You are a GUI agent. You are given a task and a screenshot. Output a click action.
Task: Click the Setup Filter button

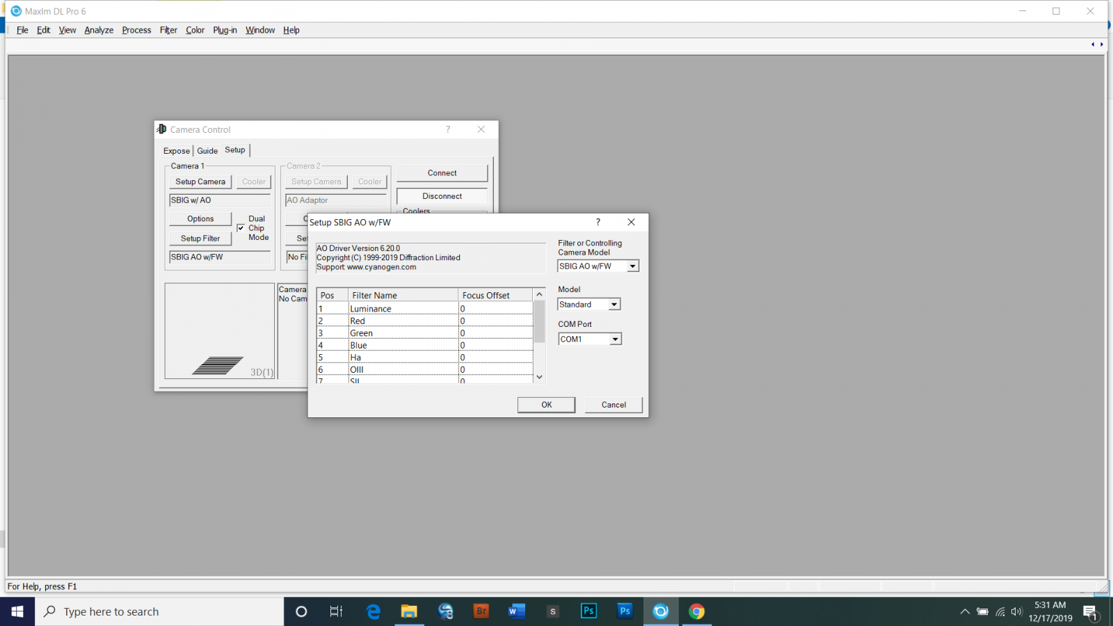coord(200,239)
